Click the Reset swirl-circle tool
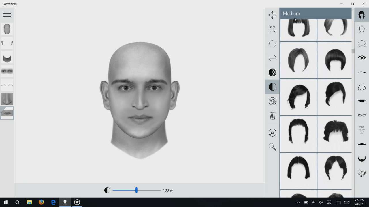369x207 pixels. click(x=272, y=101)
